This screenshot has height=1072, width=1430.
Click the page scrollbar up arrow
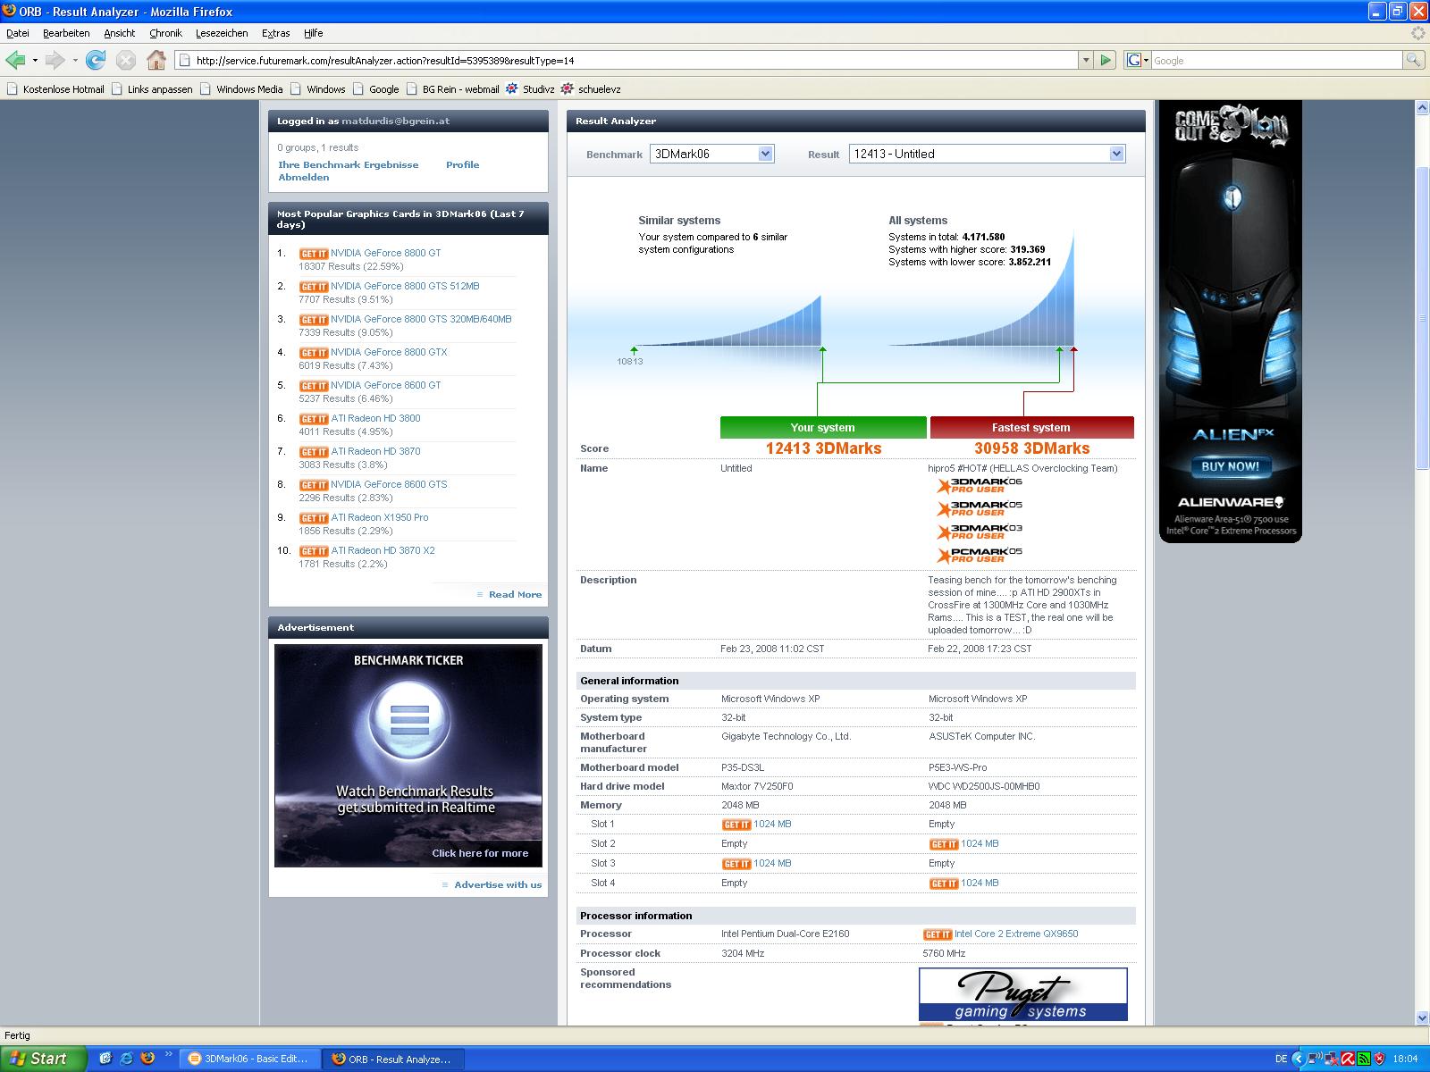[1422, 107]
